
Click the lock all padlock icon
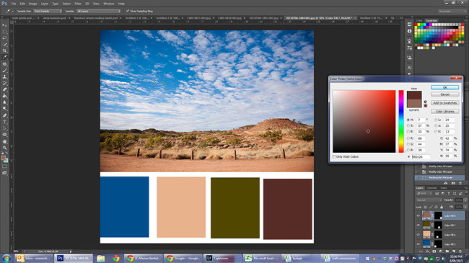click(x=442, y=207)
